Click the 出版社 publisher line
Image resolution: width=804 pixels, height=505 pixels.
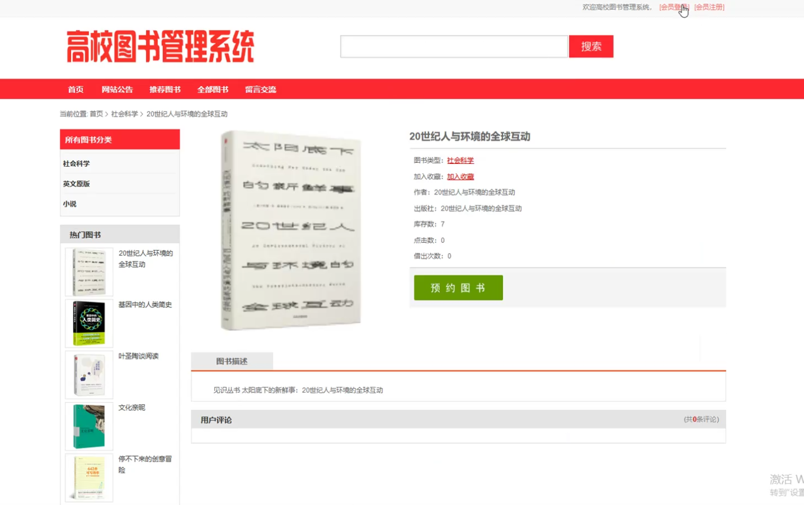pos(468,209)
